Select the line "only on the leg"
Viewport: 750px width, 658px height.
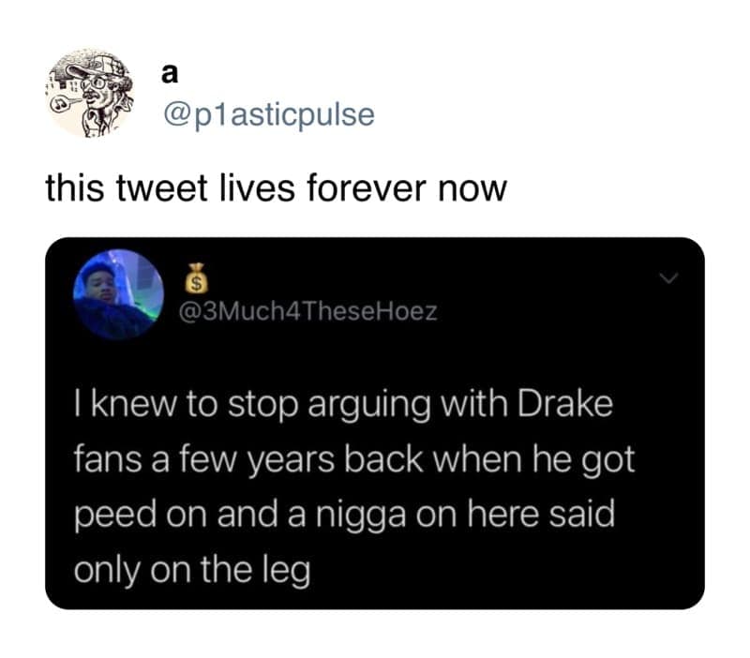point(192,571)
